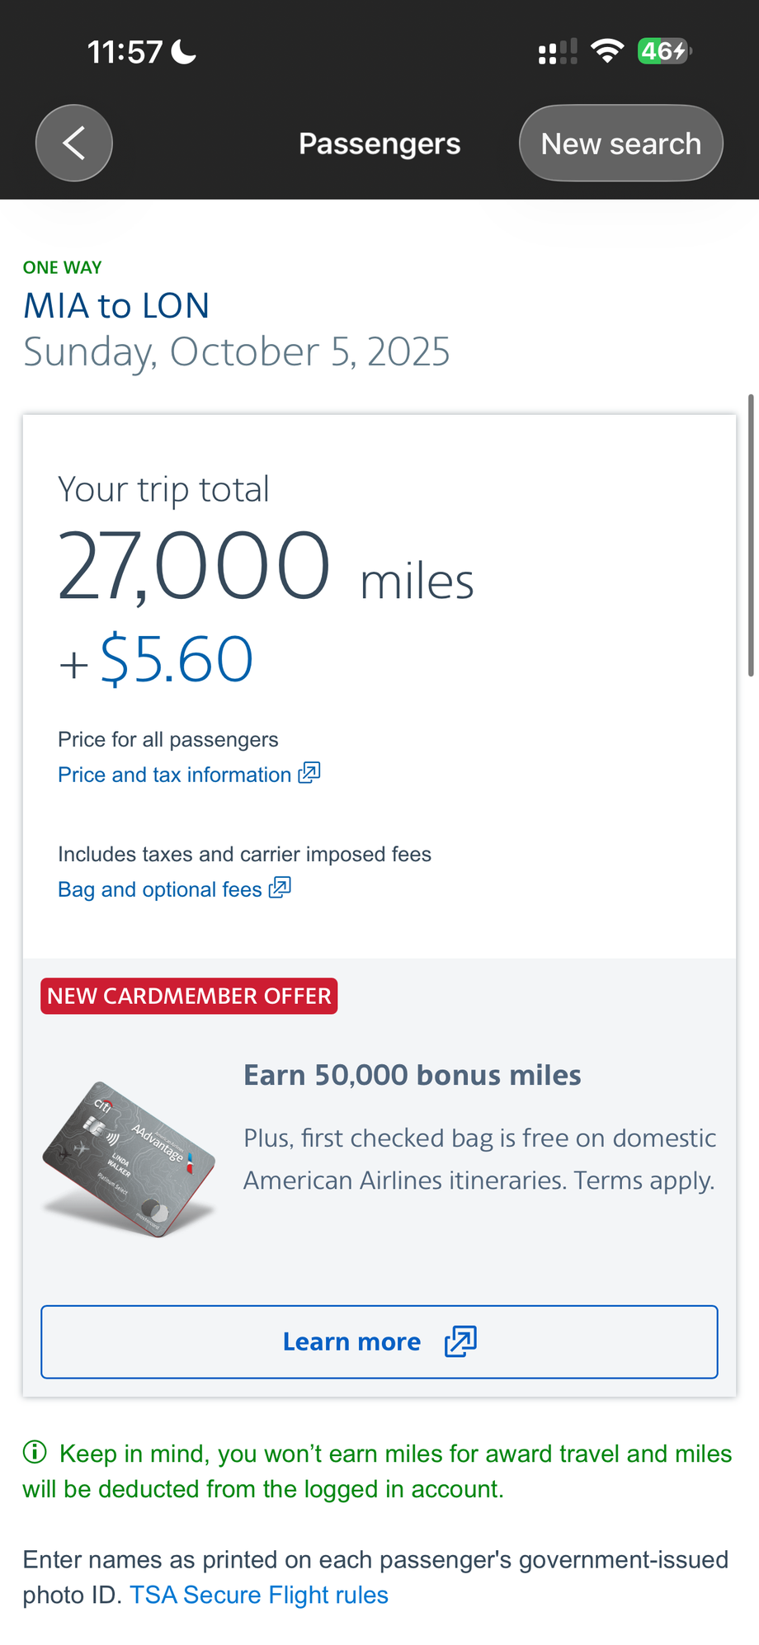
Task: Start a New search
Action: coord(620,144)
